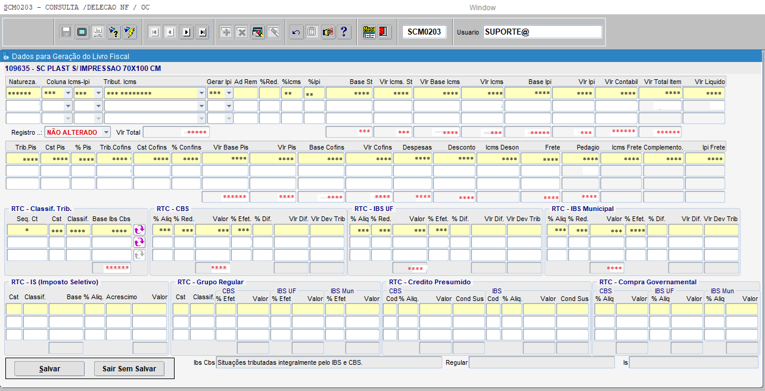Click the Sair Sem Salvar button
The width and height of the screenshot is (765, 391).
tap(129, 369)
